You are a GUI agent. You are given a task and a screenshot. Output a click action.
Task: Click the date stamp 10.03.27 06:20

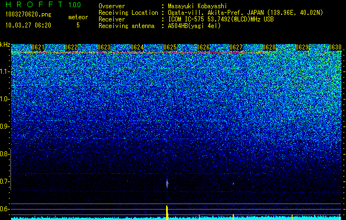(28, 25)
